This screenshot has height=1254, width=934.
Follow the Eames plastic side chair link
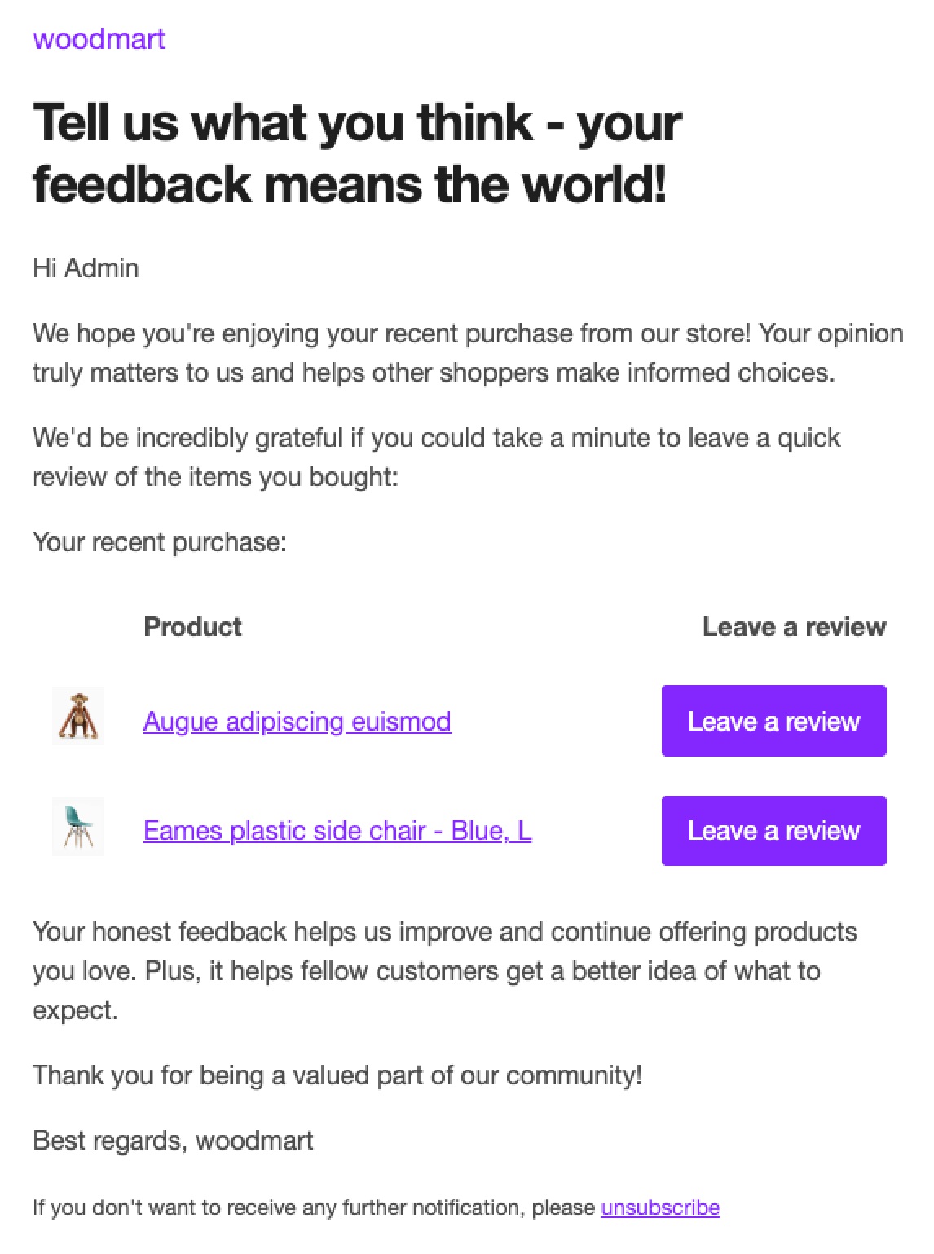(337, 831)
